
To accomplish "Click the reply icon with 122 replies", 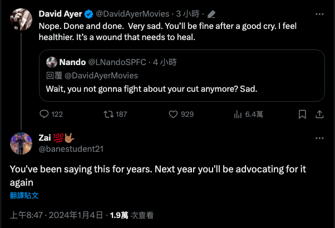I will pos(45,114).
